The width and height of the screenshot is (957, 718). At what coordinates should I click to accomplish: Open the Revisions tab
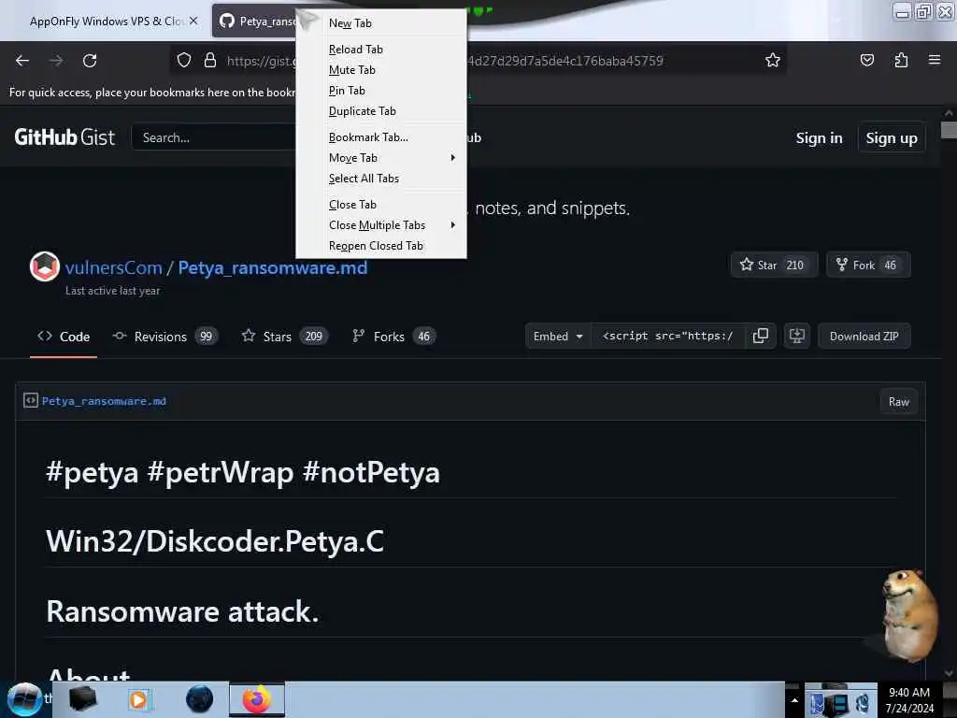[164, 337]
